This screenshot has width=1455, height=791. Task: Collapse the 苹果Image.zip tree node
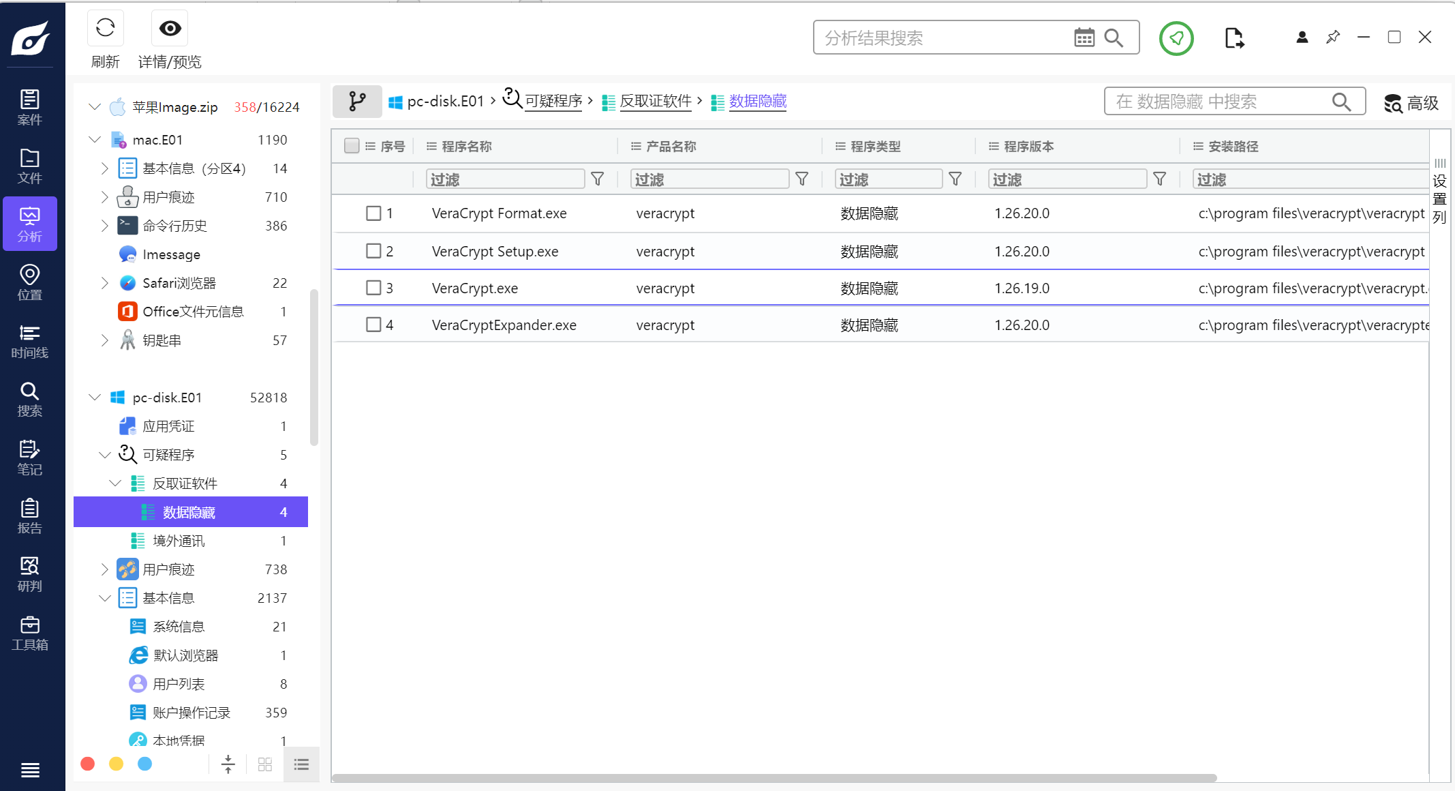point(95,107)
